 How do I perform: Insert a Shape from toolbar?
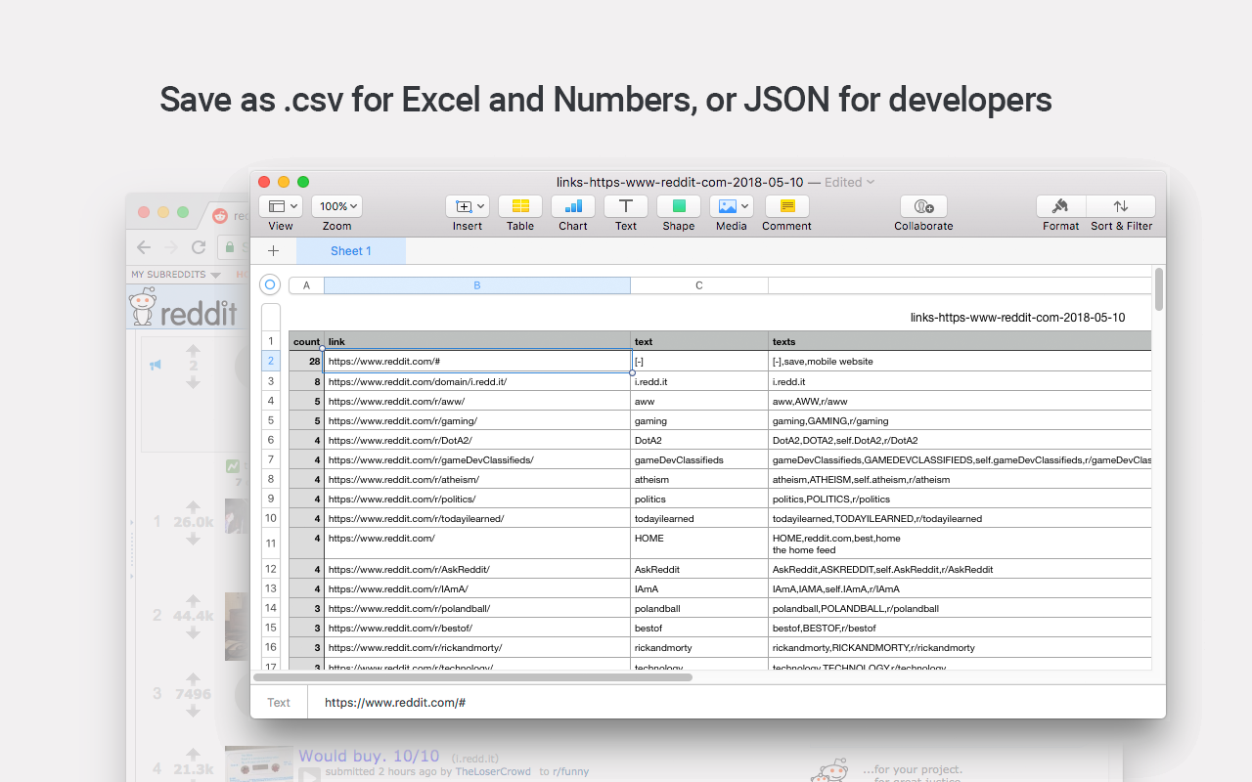[x=679, y=206]
